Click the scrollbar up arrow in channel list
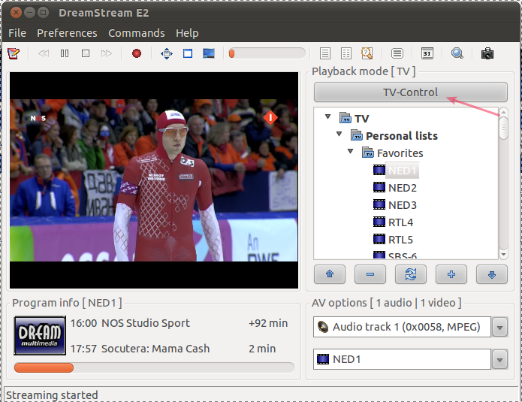The width and height of the screenshot is (522, 402). (503, 112)
